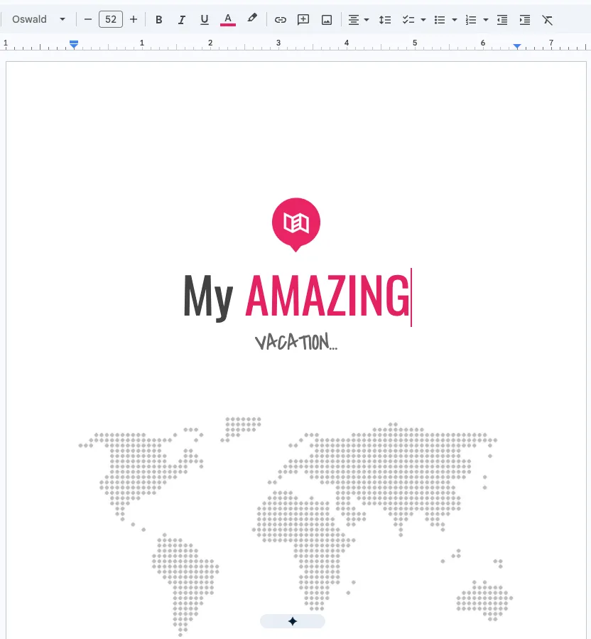Toggle bold formatting

pos(159,20)
